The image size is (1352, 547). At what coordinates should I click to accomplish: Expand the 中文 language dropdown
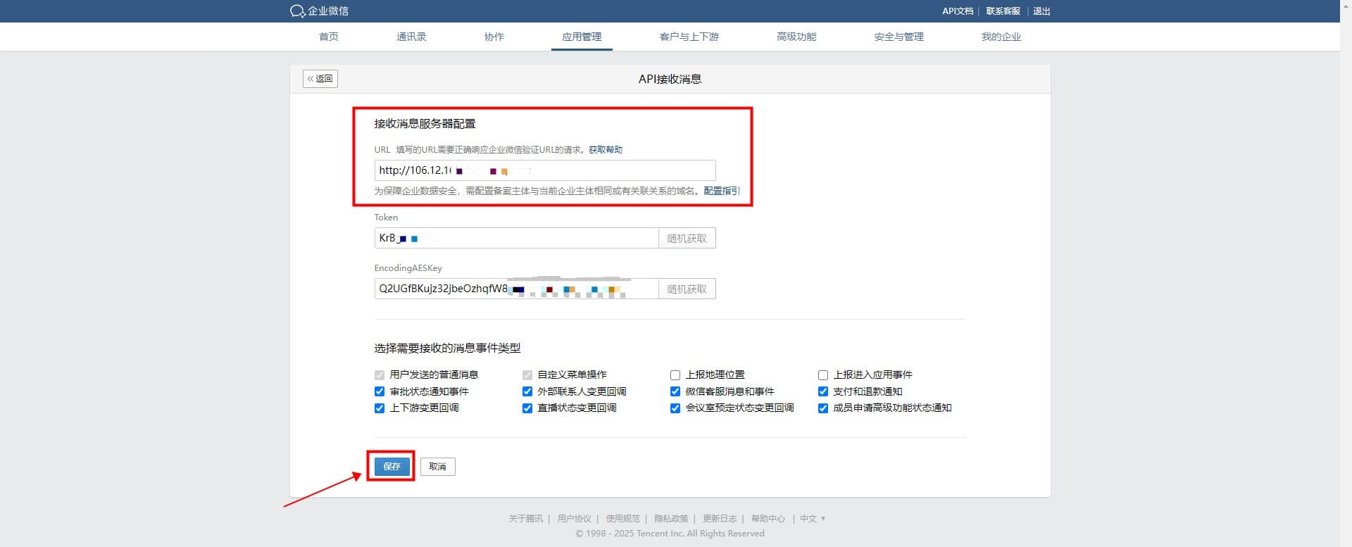point(813,519)
